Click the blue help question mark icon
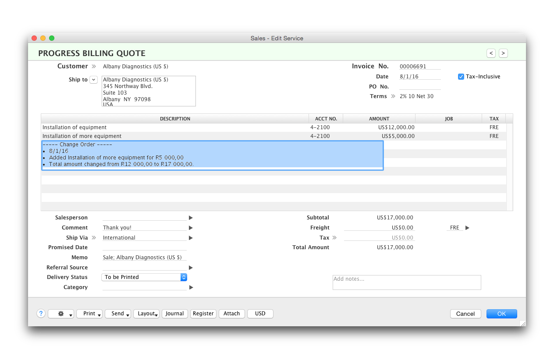The width and height of the screenshot is (554, 360). point(41,314)
